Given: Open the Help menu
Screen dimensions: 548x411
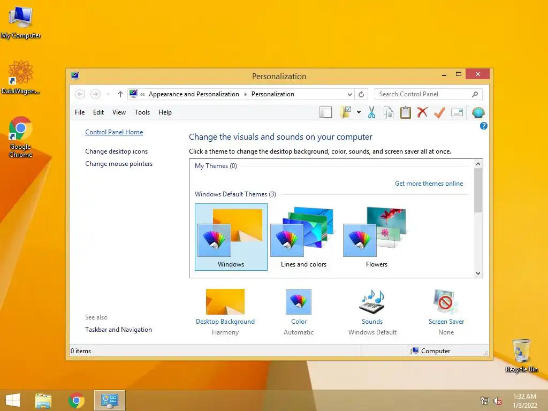Looking at the screenshot, I should click(x=165, y=112).
